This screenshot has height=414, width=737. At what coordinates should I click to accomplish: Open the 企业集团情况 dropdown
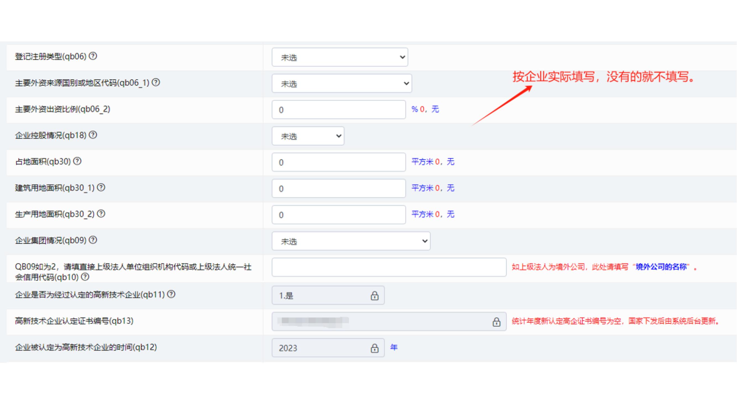click(351, 241)
